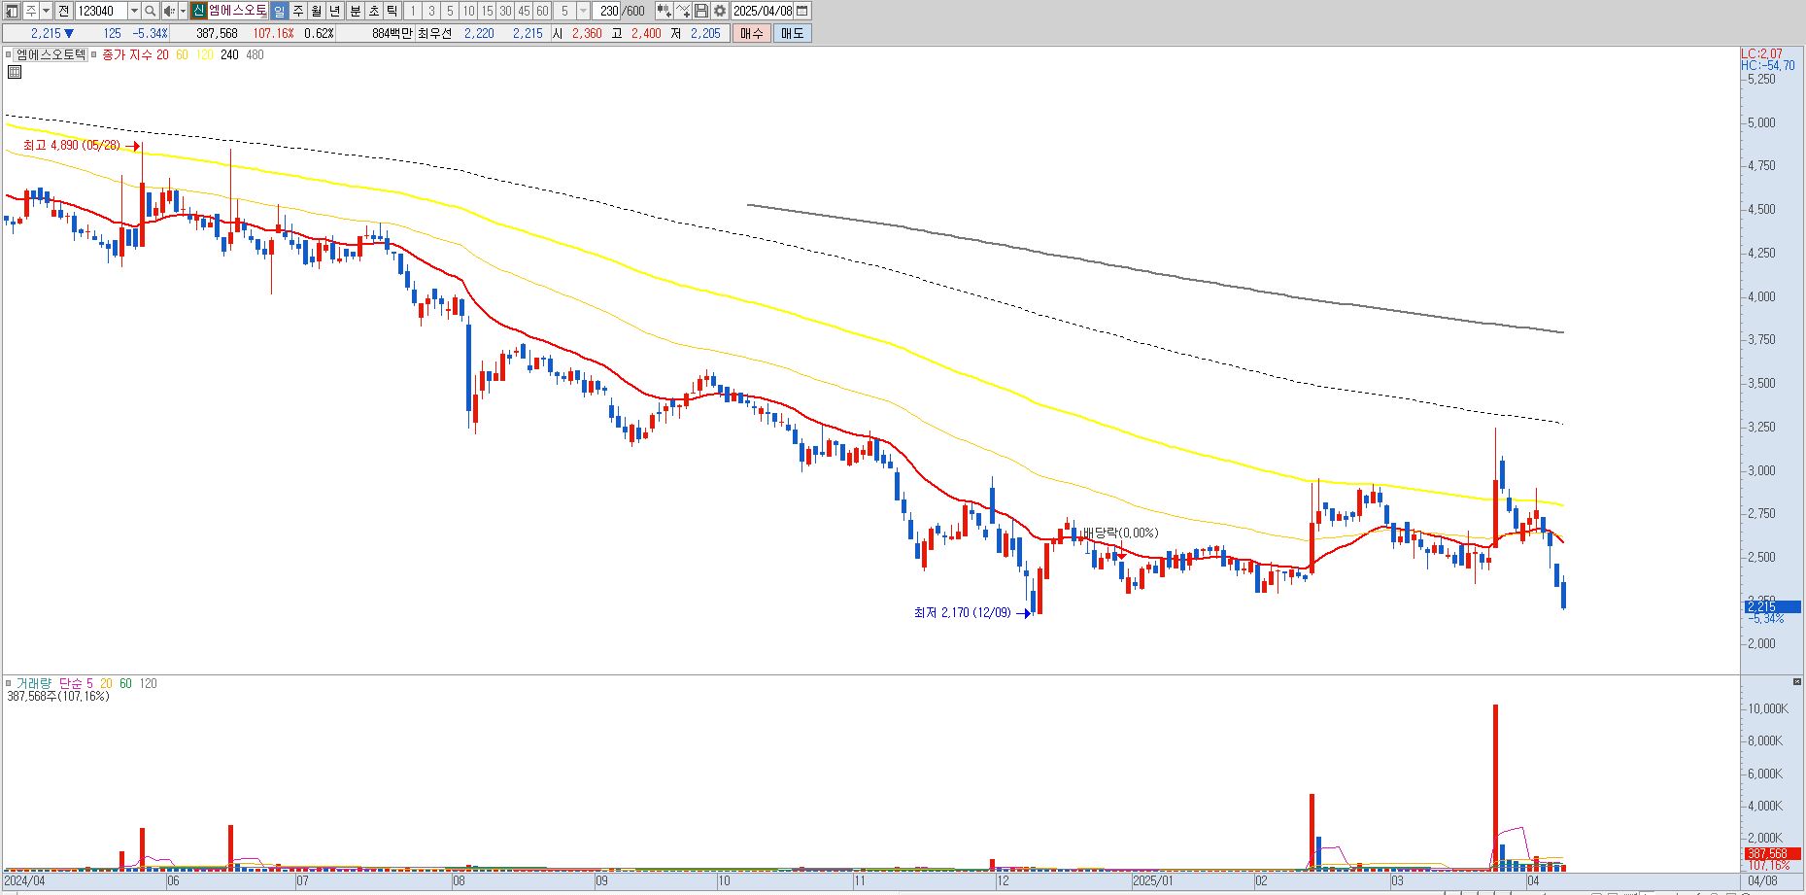This screenshot has height=895, width=1806.
Task: Click the candle count field showing 230
Action: click(x=608, y=11)
